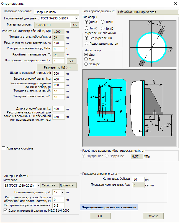180x223 pixels.
Task: Click support layout plan view diagram
Action: point(153,43)
